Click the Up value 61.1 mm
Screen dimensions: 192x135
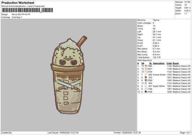157,37
